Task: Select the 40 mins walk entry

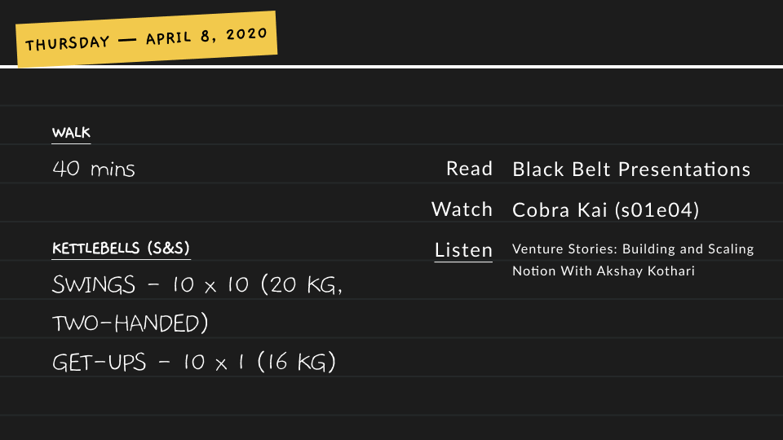Action: click(93, 169)
